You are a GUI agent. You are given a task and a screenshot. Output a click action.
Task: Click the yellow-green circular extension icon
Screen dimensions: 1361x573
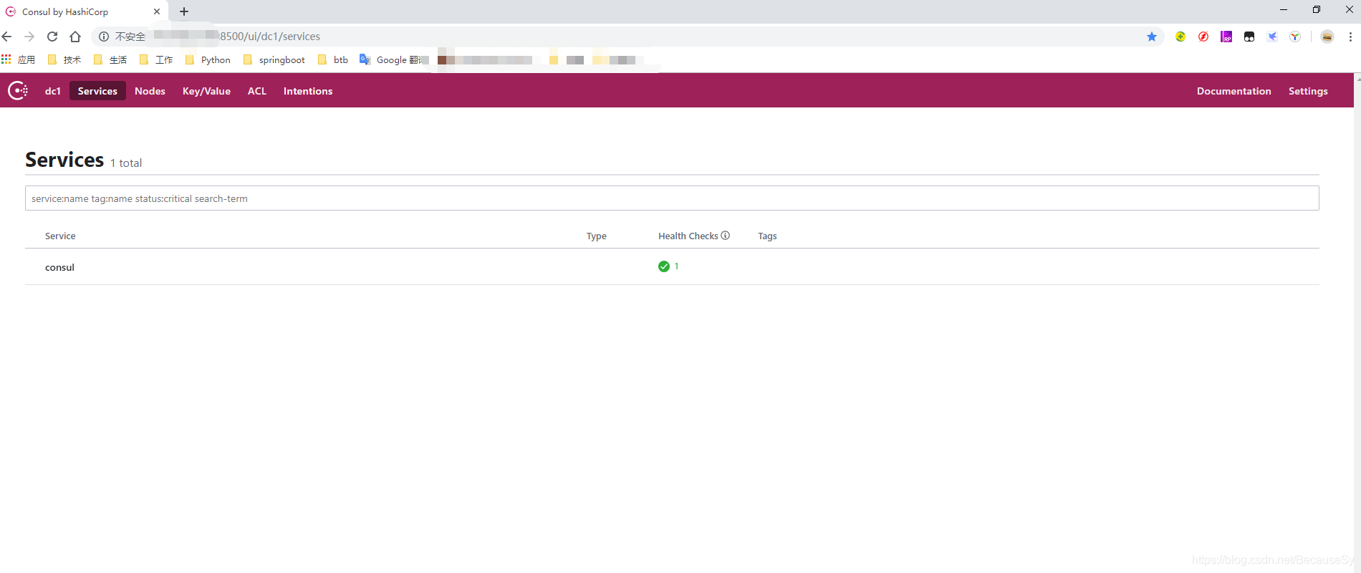[1180, 37]
